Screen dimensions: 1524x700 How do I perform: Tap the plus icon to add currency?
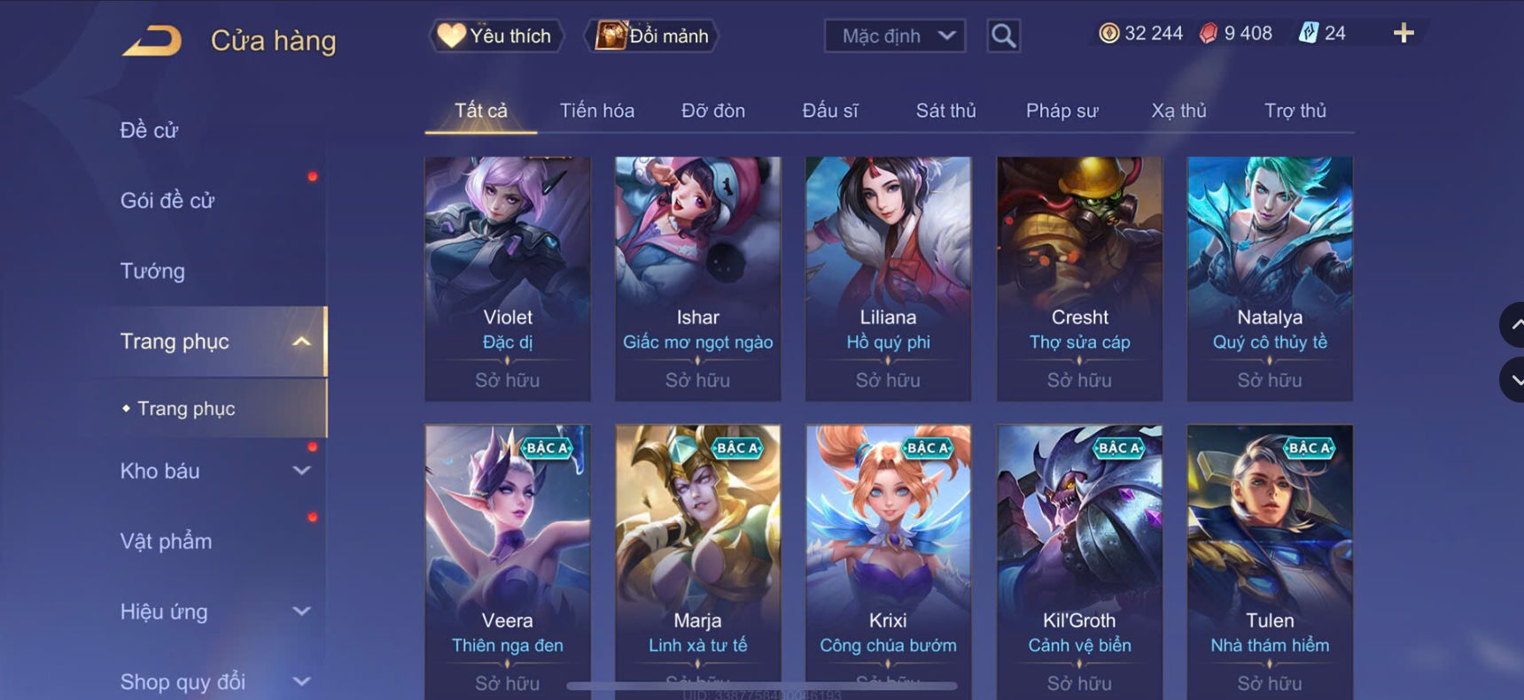1403,34
